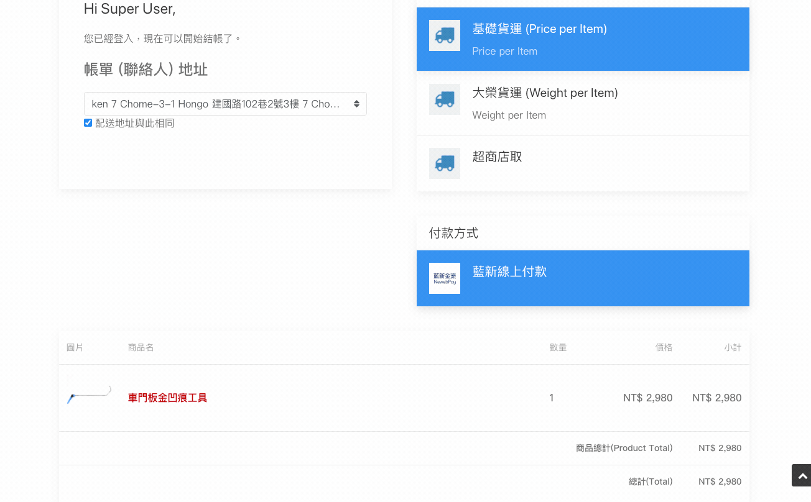The height and width of the screenshot is (502, 811).
Task: Click the truck icon beside 大榮貨運
Action: click(x=444, y=99)
